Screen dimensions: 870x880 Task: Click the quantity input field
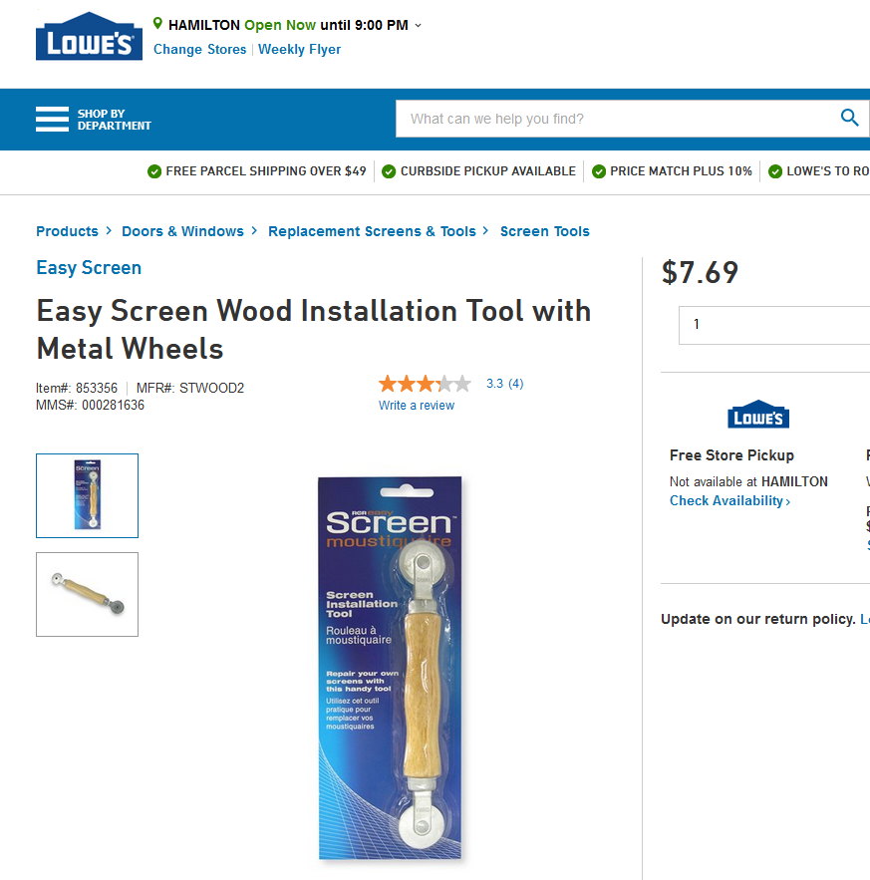click(x=774, y=325)
